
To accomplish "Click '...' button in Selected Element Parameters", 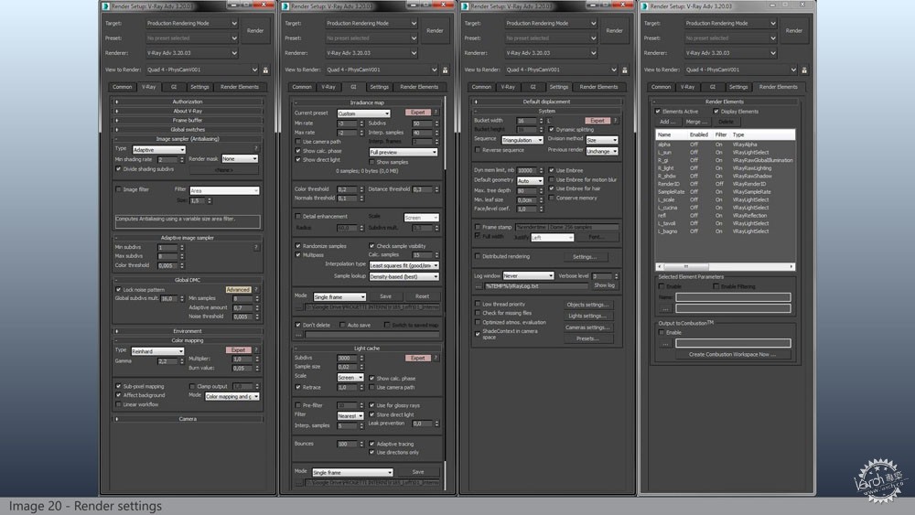I will pyautogui.click(x=665, y=308).
